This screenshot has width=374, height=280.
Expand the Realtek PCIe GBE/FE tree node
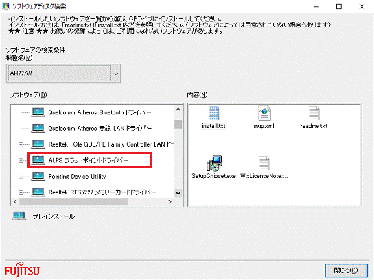pyautogui.click(x=21, y=144)
